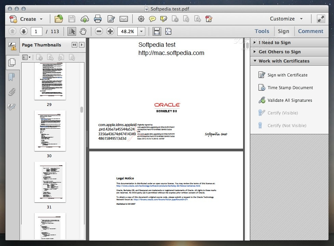Image resolution: width=334 pixels, height=246 pixels.
Task: Click the Print icon in toolbar
Action: click(97, 19)
